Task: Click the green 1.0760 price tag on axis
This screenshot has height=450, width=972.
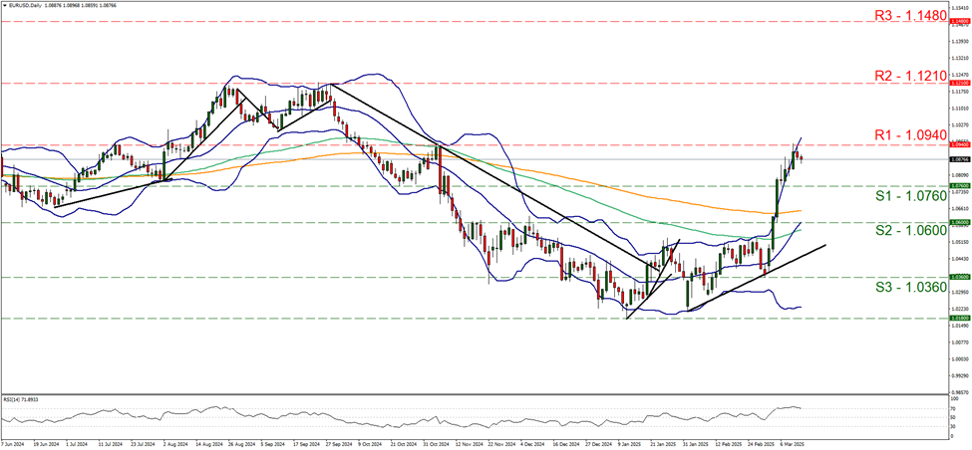Action: (959, 185)
